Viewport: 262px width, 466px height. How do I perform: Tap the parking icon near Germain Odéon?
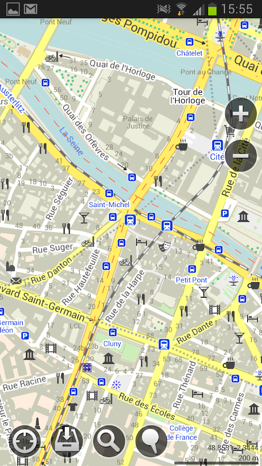[25, 336]
